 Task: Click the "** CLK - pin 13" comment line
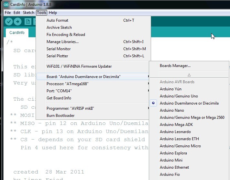pos(79,131)
